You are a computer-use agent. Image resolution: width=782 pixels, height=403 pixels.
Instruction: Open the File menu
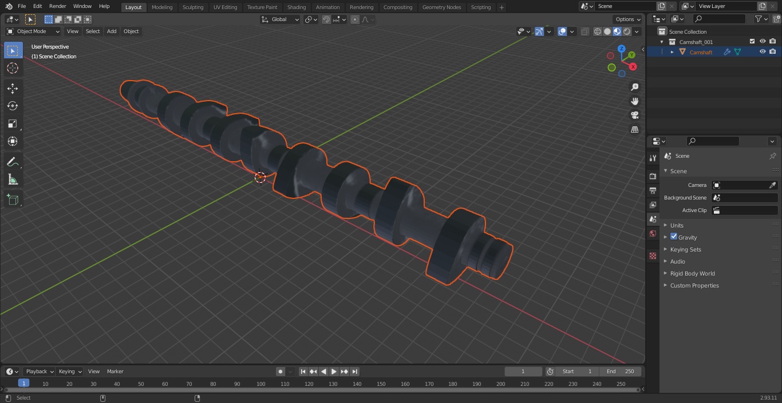(x=21, y=6)
